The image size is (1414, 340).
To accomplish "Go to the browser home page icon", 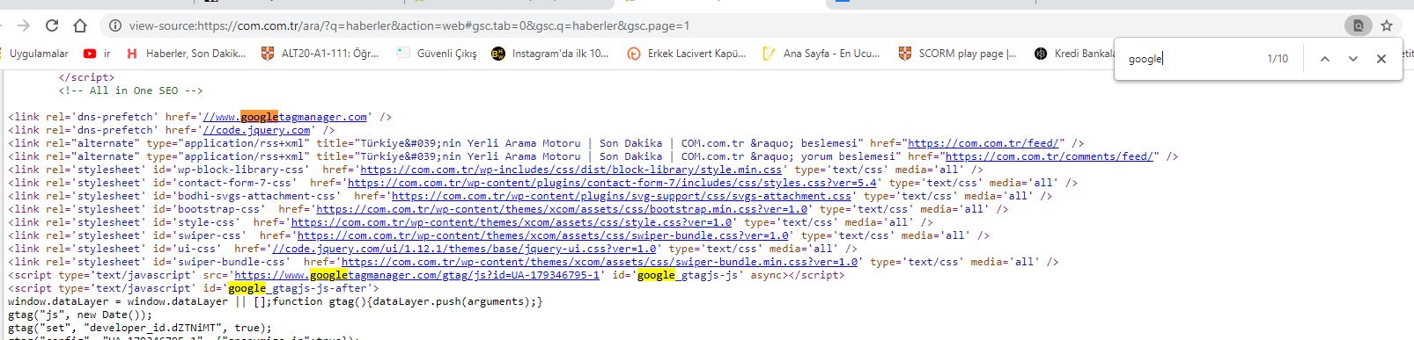I will (x=80, y=25).
